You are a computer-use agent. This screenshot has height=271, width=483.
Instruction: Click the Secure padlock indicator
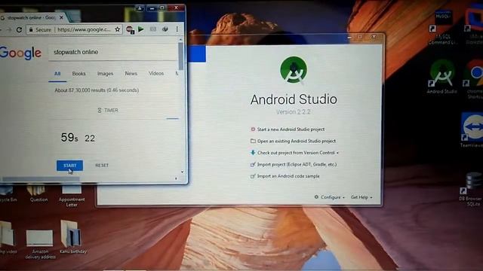click(40, 30)
